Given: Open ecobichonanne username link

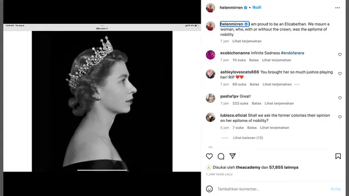Looking at the screenshot, I should pos(235,53).
